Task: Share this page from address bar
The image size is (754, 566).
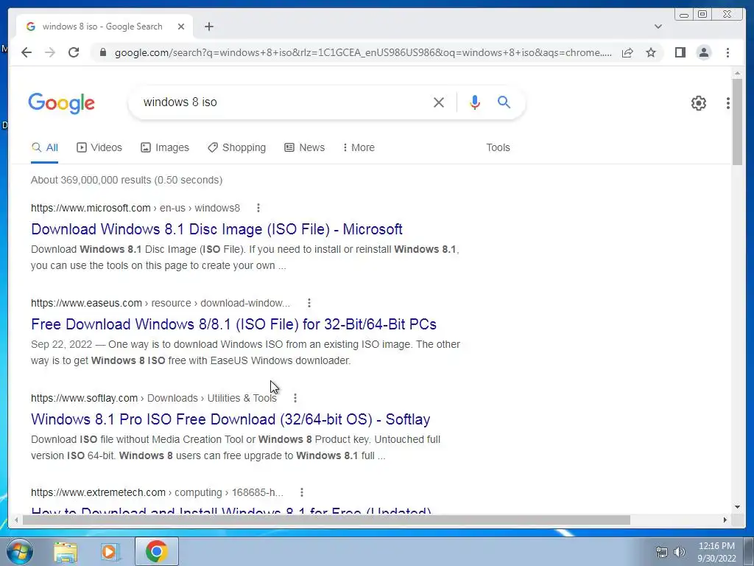Action: coord(627,52)
